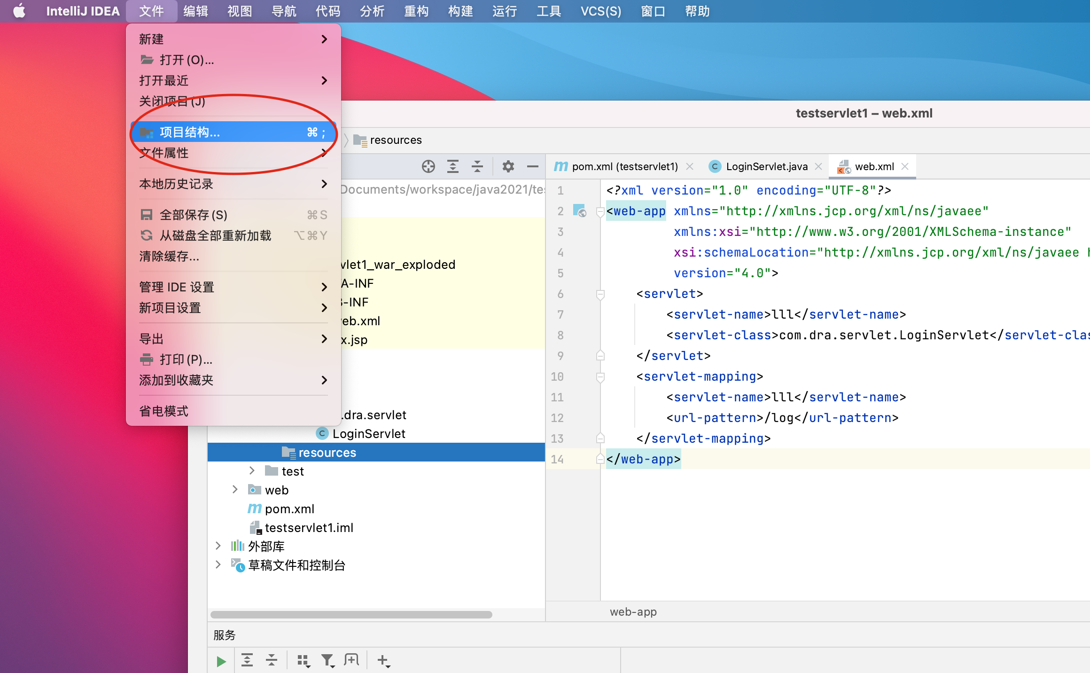This screenshot has width=1090, height=673.
Task: Open the 帮助 menu
Action: click(697, 11)
